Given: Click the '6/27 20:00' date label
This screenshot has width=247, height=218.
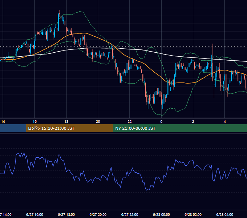Looking at the screenshot, I should (98, 214).
